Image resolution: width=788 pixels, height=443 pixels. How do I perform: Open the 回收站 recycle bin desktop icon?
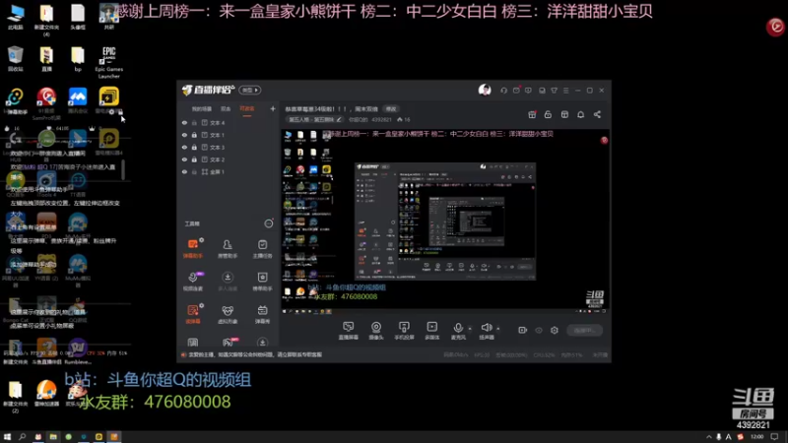click(x=16, y=59)
